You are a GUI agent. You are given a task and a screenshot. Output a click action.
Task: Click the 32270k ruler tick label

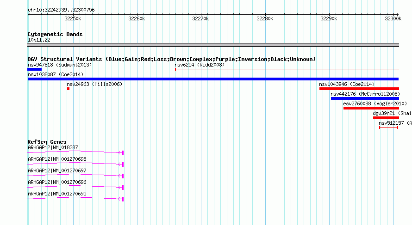[x=201, y=18]
